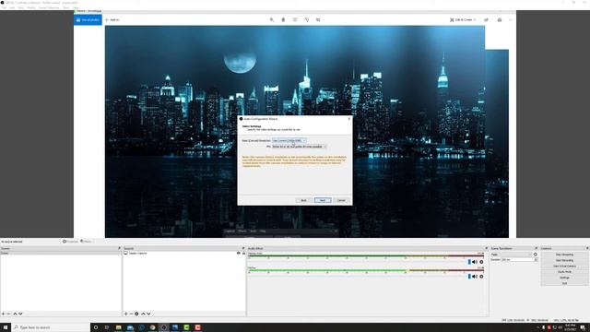Open Windows Start menu
590x332 pixels.
coord(6,327)
